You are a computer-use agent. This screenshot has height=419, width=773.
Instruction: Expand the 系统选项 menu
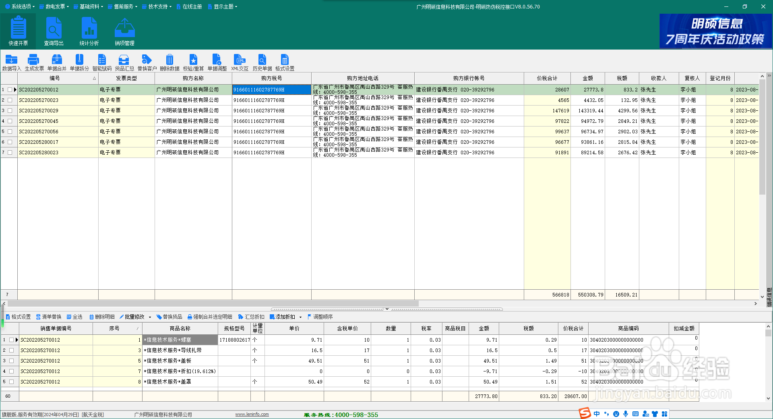tap(20, 6)
